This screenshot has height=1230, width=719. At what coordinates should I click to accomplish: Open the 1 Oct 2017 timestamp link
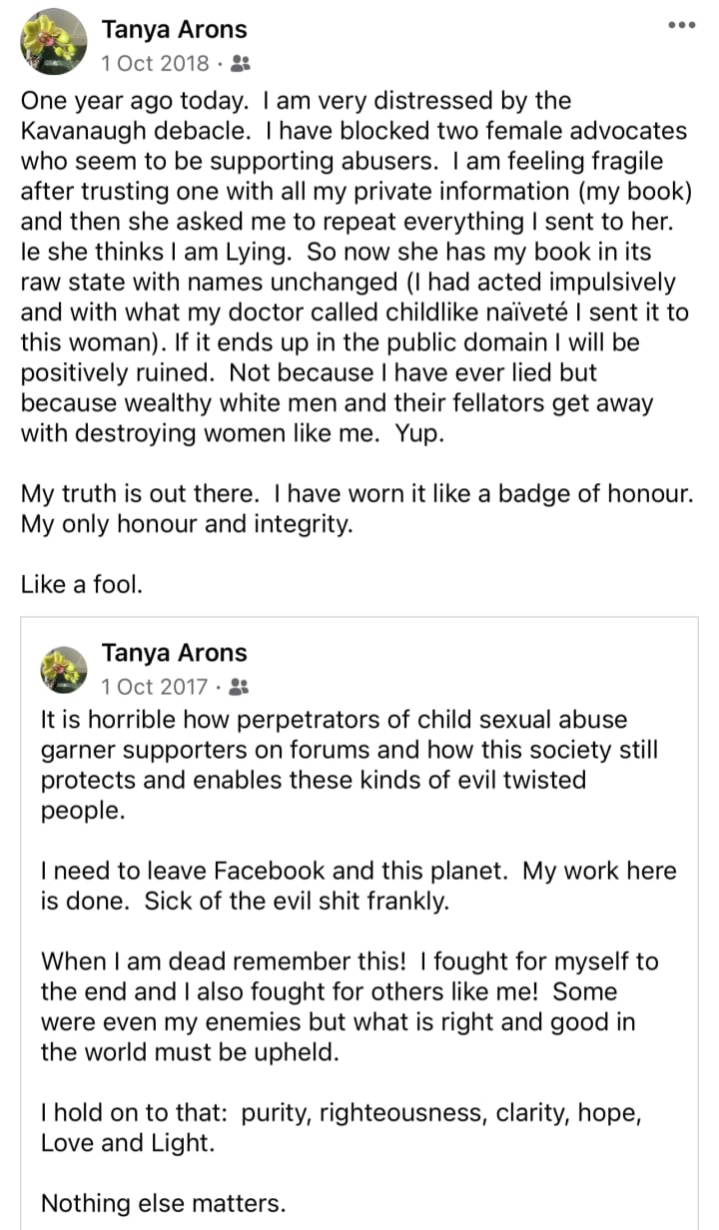[x=155, y=687]
